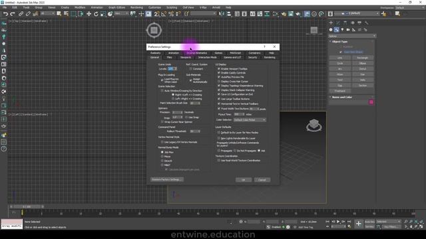Select the Maya normal bump mode radio

pyautogui.click(x=162, y=157)
